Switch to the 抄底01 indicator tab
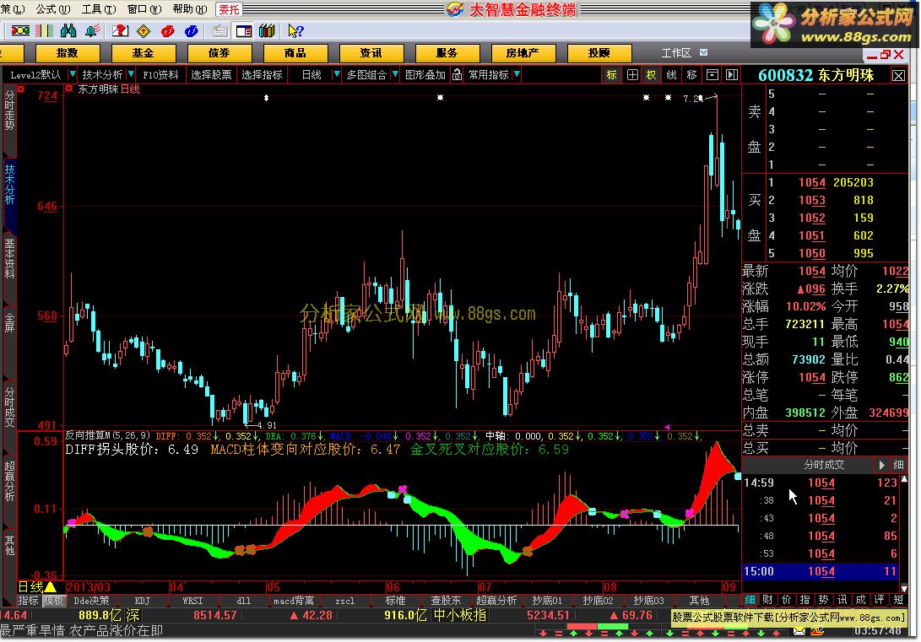 coord(547,601)
